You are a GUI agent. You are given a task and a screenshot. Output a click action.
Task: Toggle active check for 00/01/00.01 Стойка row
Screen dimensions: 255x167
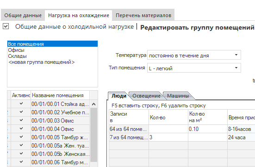[x=21, y=104]
